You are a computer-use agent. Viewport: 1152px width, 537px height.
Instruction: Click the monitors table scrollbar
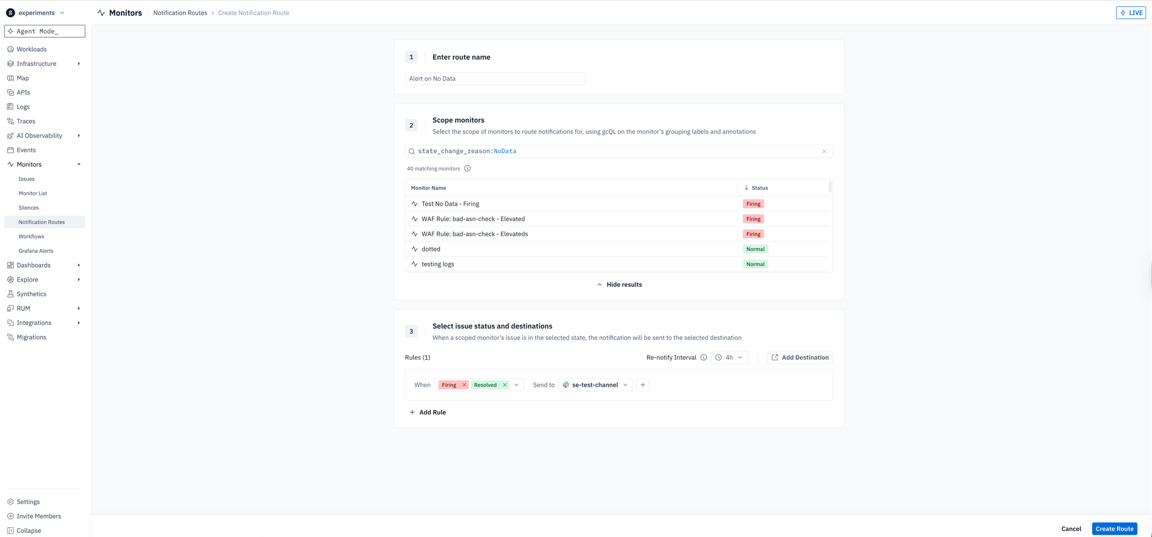(x=830, y=186)
